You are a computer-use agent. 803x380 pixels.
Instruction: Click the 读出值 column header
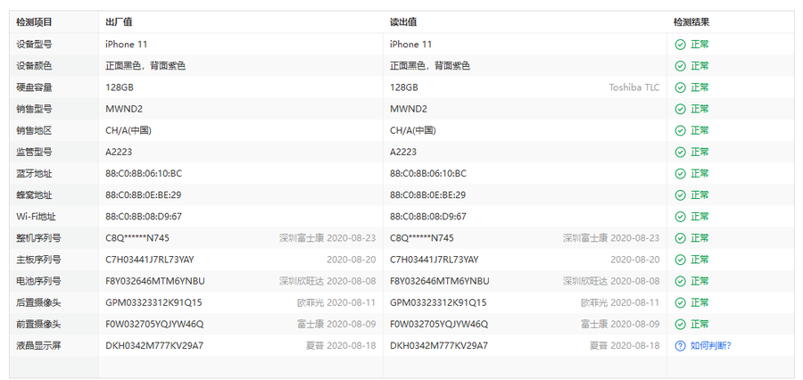click(x=403, y=22)
